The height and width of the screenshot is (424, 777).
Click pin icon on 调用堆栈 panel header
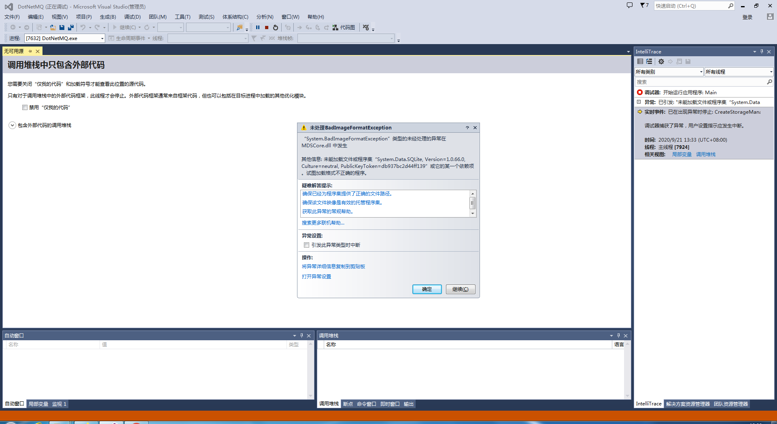pyautogui.click(x=618, y=335)
